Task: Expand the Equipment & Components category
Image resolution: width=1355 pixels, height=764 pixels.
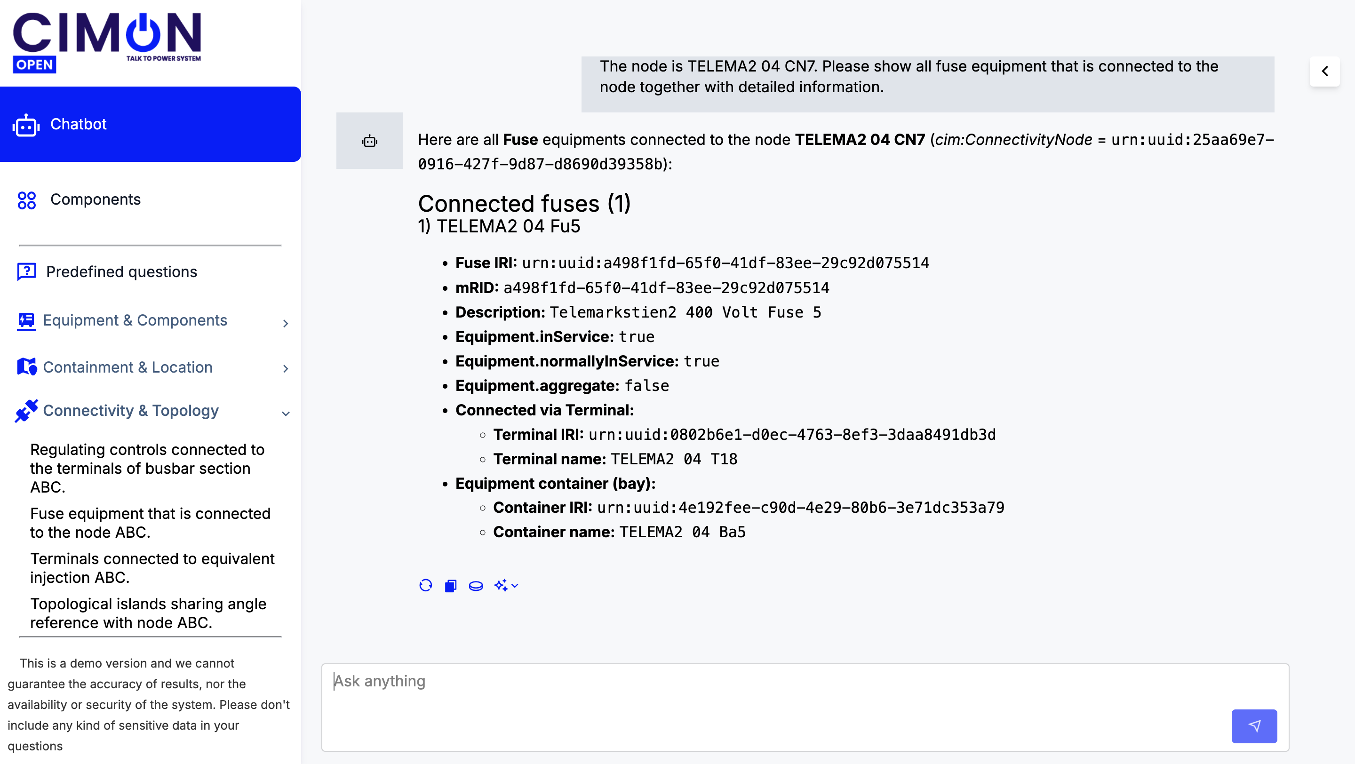Action: [x=135, y=320]
